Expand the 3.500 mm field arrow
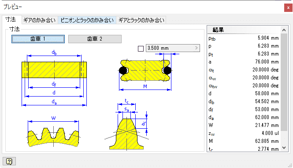 point(196,48)
